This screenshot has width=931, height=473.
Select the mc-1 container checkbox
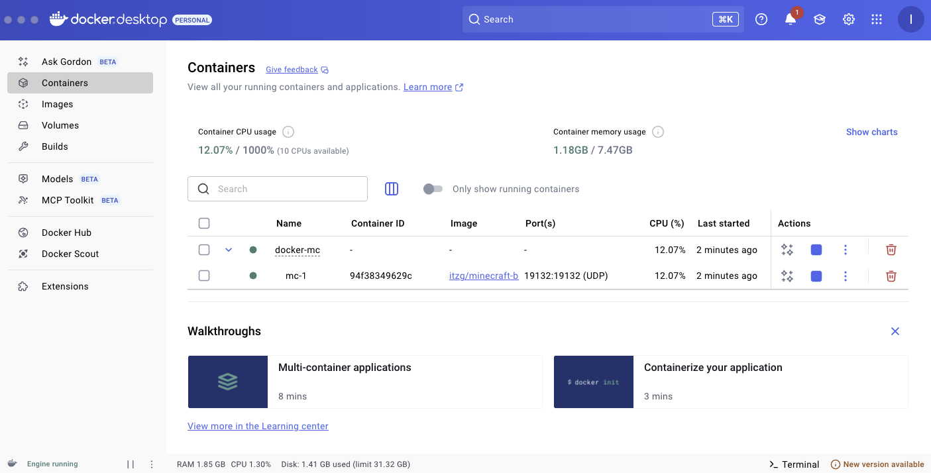(x=204, y=276)
